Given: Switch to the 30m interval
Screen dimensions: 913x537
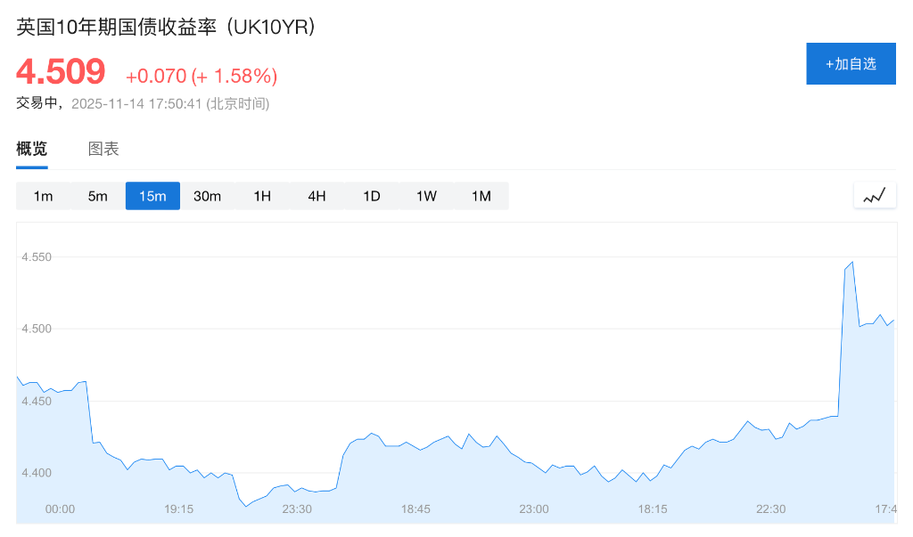Looking at the screenshot, I should (x=207, y=196).
